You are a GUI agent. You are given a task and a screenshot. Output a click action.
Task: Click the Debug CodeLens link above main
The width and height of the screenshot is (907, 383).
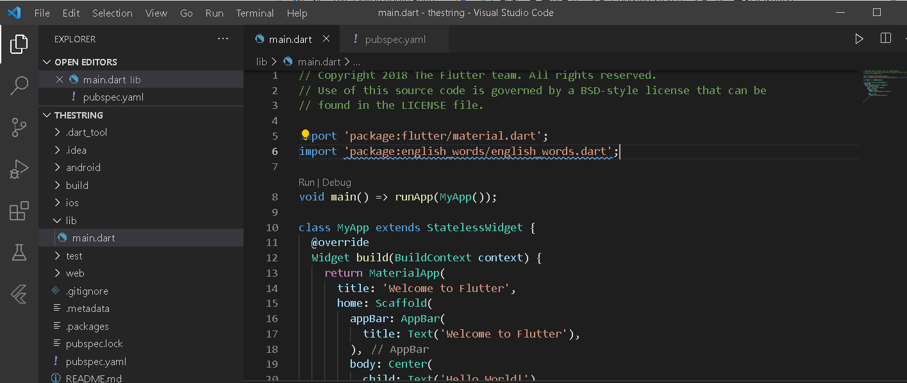click(x=337, y=183)
